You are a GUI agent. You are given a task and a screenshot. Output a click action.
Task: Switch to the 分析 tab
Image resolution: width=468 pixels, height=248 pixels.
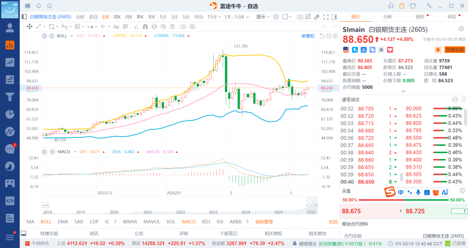(387, 17)
